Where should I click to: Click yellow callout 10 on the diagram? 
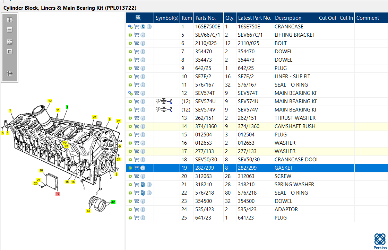coord(50,101)
